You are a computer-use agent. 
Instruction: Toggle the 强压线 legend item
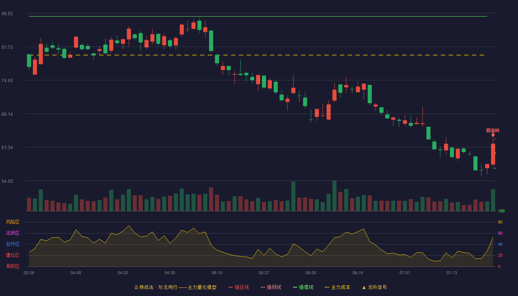click(x=239, y=287)
